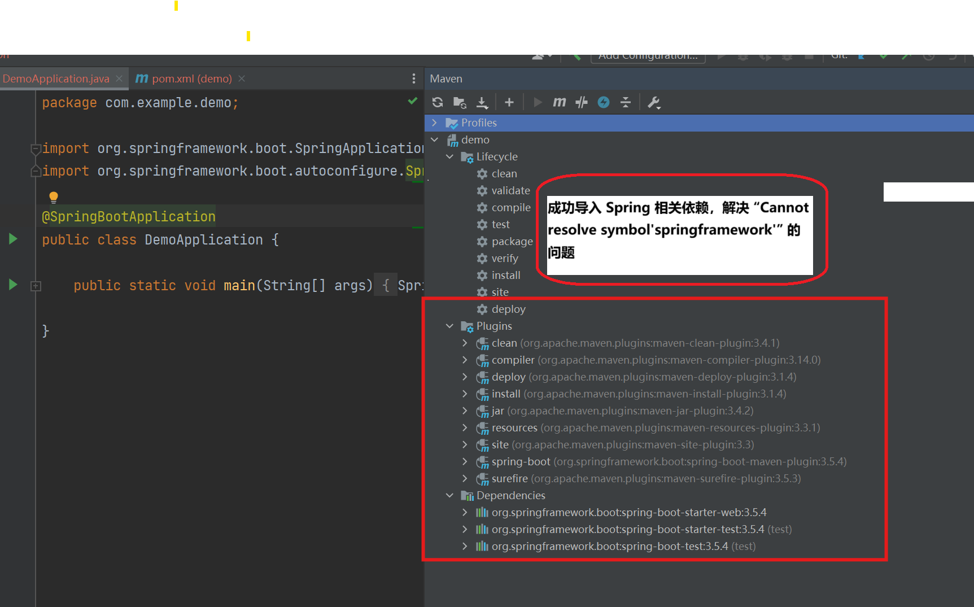Click the Run Maven Build play icon
Screen dimensions: 974x607
[x=538, y=102]
